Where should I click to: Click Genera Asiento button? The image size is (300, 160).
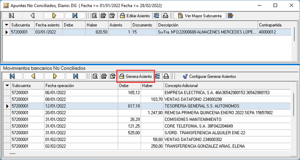coord(136,76)
